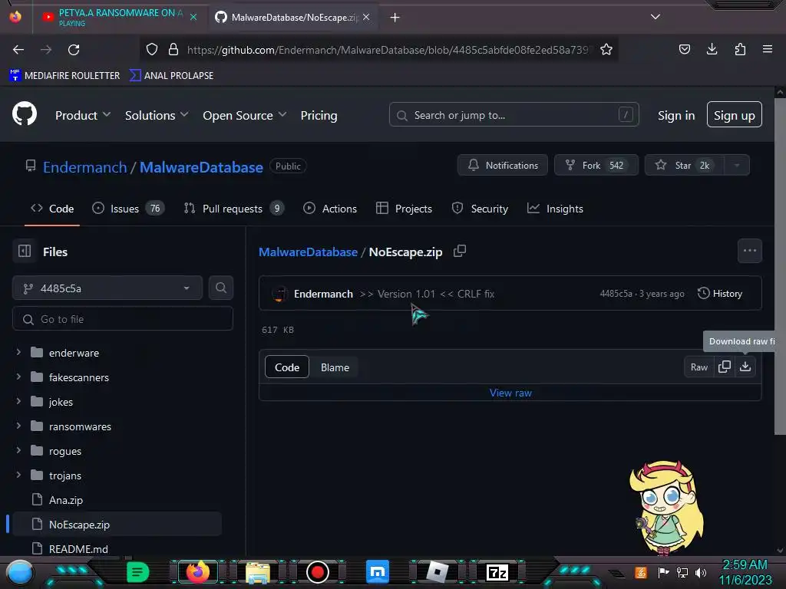
Task: Click Go to file input
Action: click(x=122, y=319)
